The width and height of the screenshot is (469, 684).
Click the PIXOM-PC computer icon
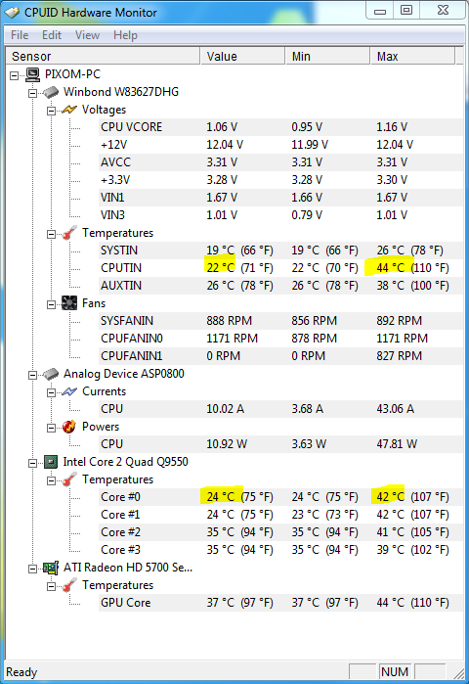point(32,74)
